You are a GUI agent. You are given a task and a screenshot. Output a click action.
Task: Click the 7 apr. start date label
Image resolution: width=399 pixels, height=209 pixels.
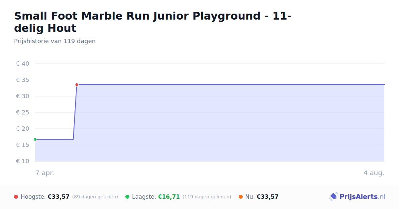[x=45, y=173]
